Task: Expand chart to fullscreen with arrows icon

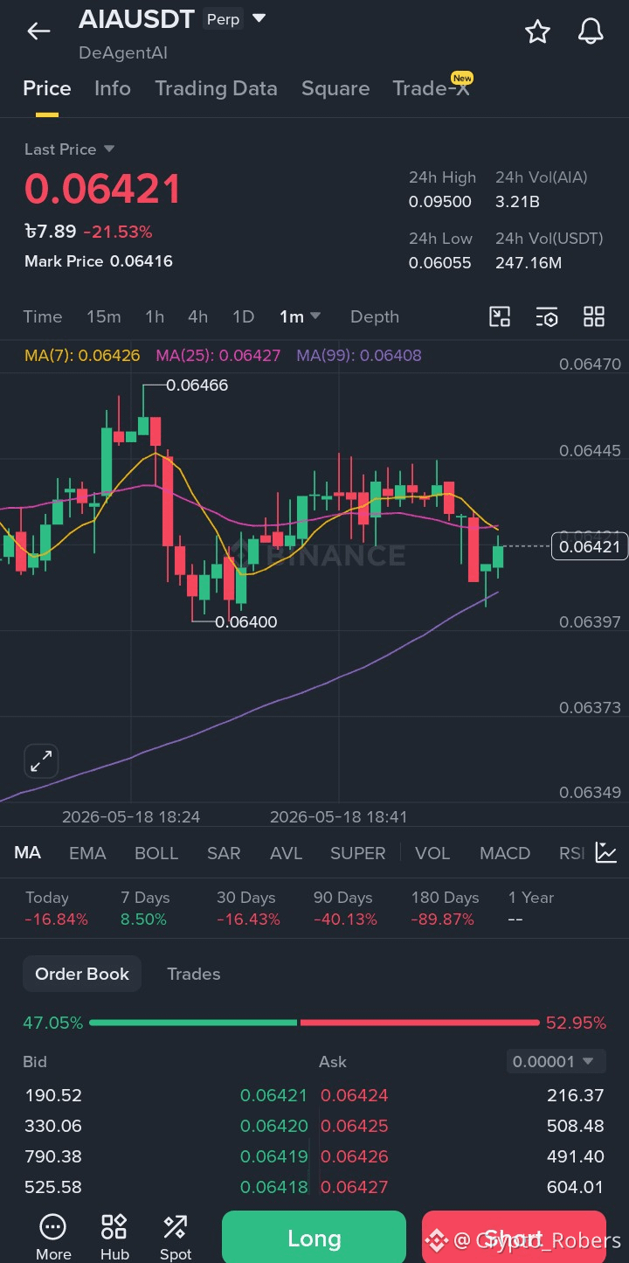Action: click(41, 761)
